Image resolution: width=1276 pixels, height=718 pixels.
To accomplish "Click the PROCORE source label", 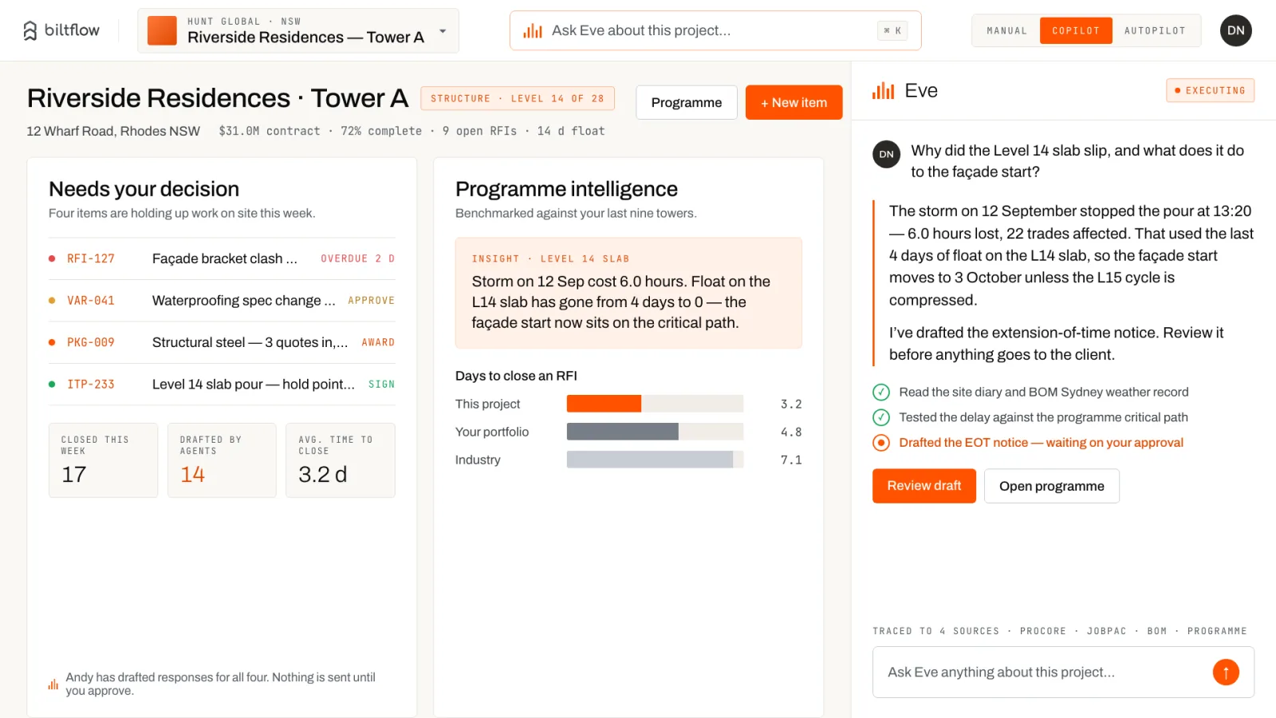I will pyautogui.click(x=1043, y=631).
